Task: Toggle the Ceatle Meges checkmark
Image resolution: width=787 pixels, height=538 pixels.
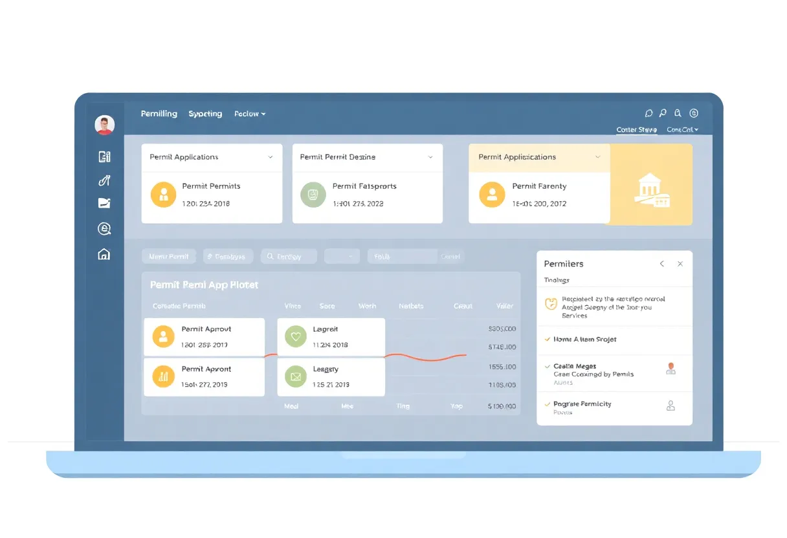Action: tap(548, 366)
